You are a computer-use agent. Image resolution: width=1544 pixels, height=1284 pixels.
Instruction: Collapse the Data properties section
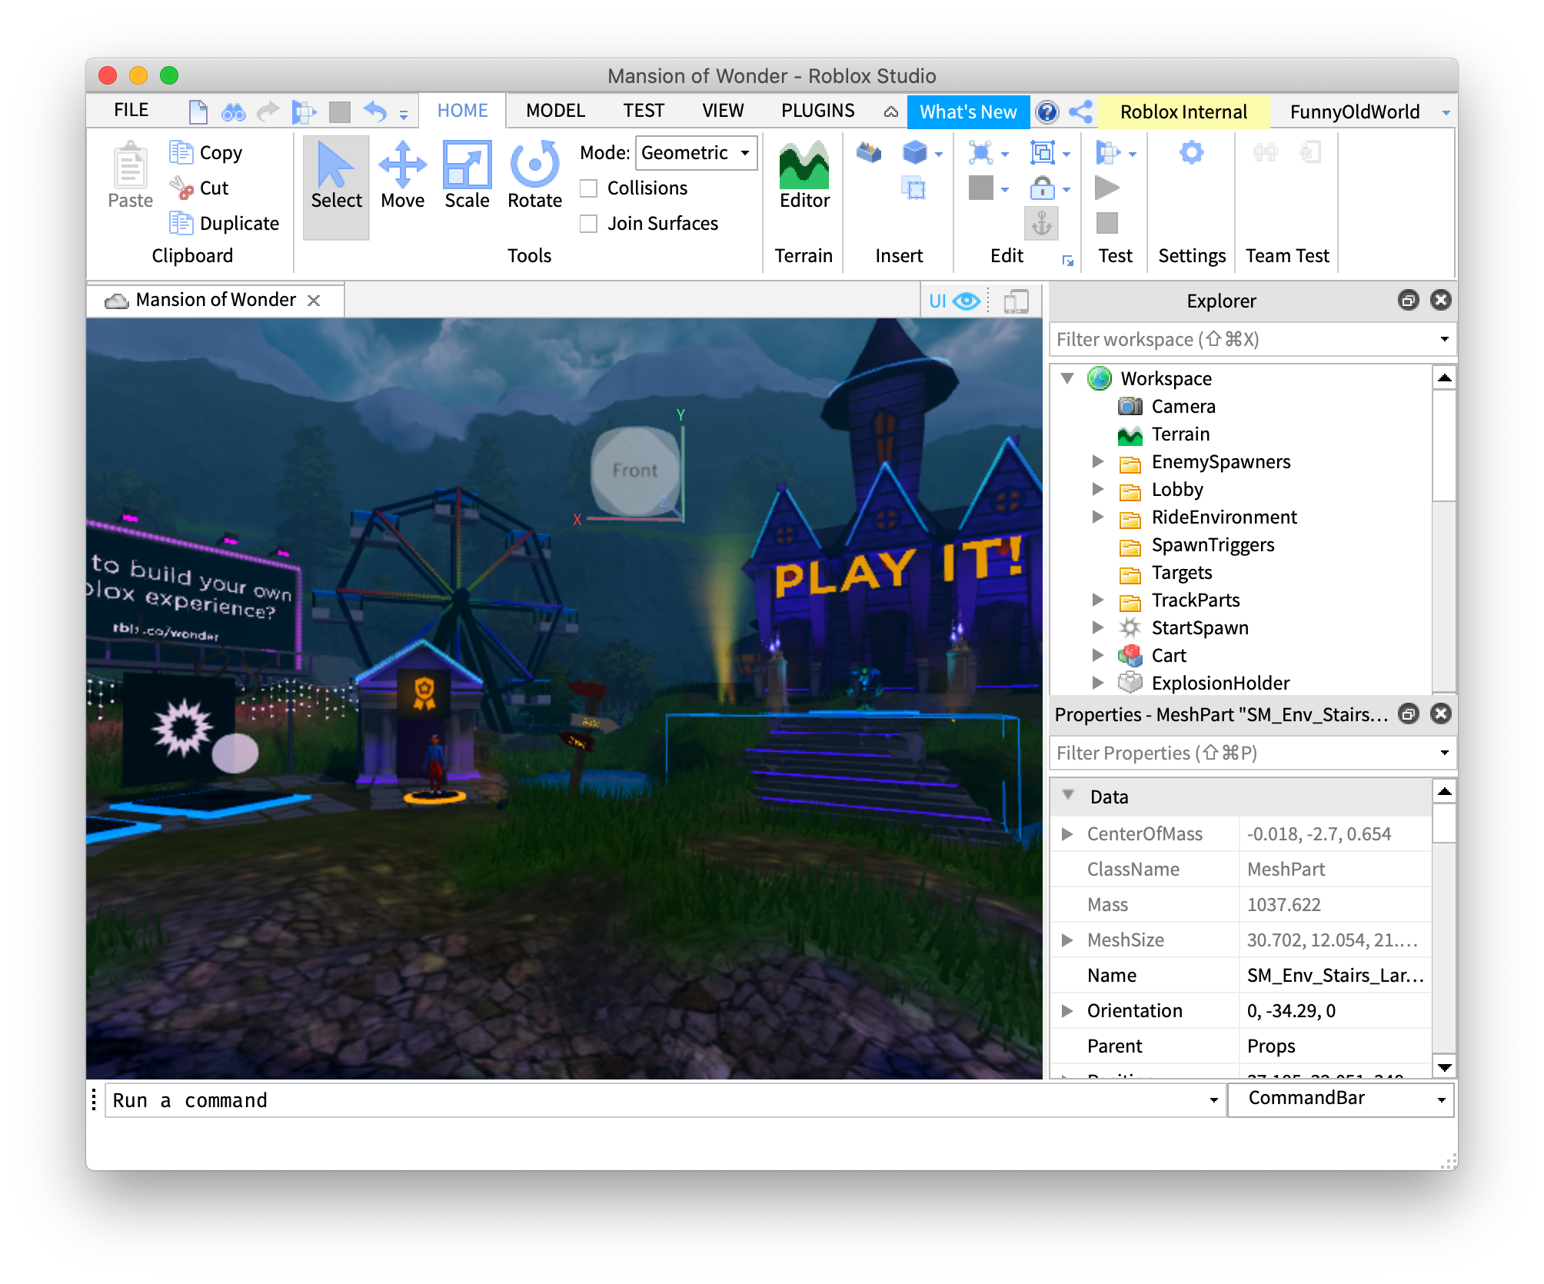1067,796
